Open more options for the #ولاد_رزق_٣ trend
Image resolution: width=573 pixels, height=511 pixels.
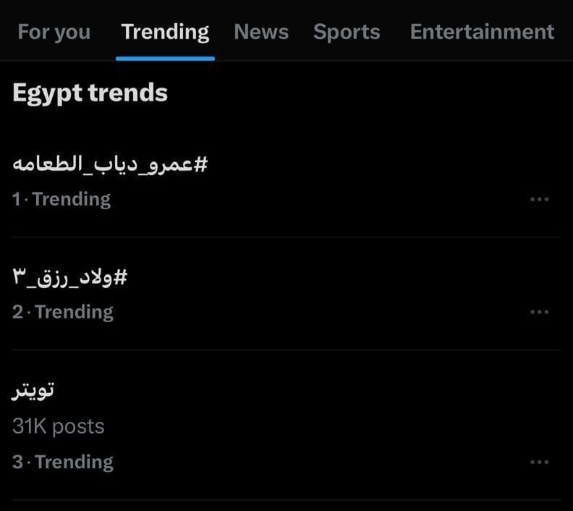[x=539, y=312]
